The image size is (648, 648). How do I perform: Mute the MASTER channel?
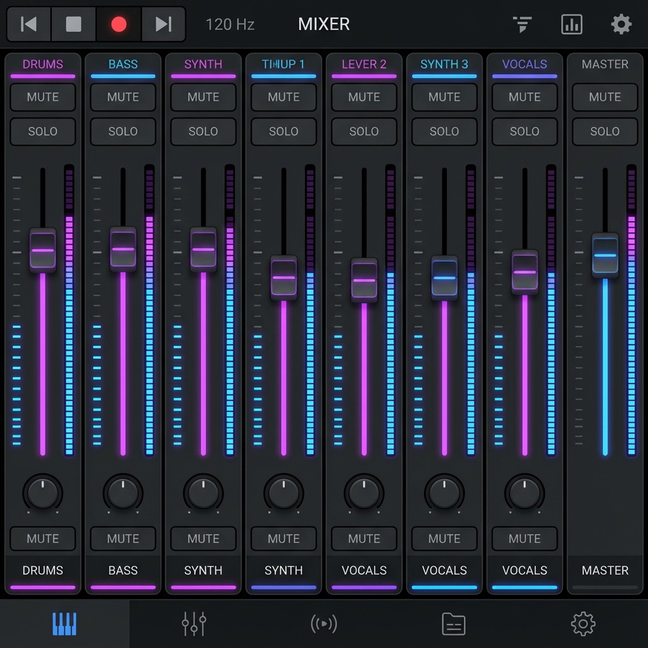pos(605,97)
